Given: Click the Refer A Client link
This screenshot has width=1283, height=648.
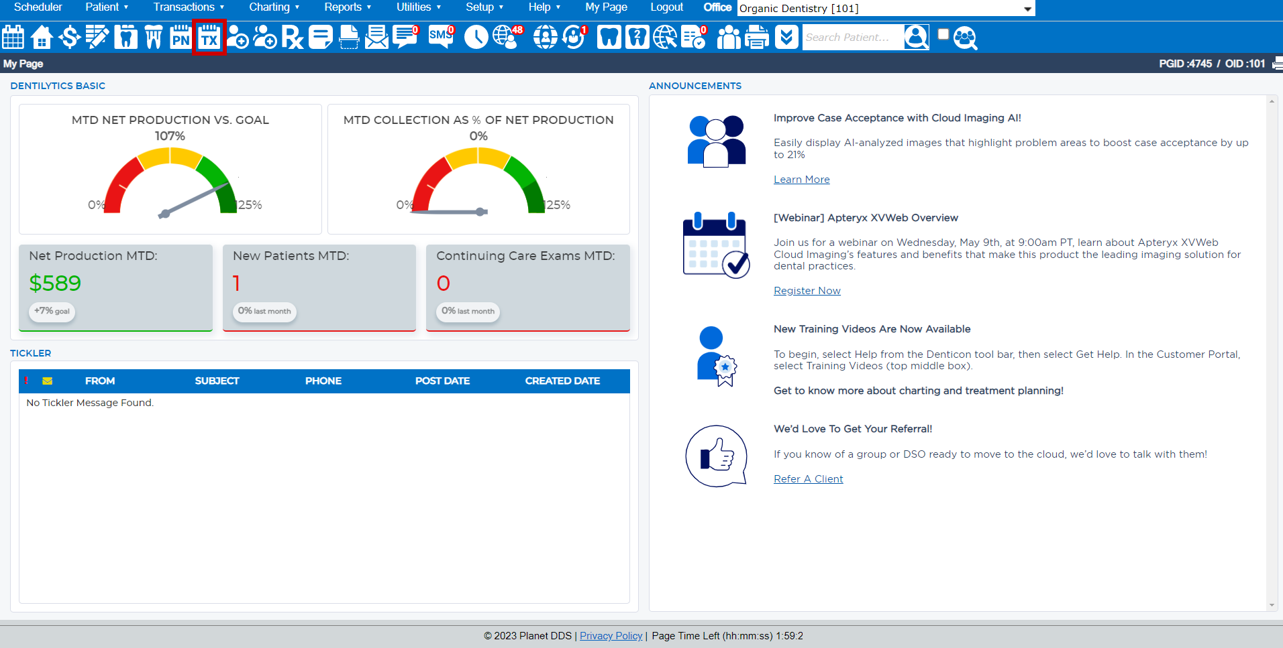Looking at the screenshot, I should coord(808,479).
